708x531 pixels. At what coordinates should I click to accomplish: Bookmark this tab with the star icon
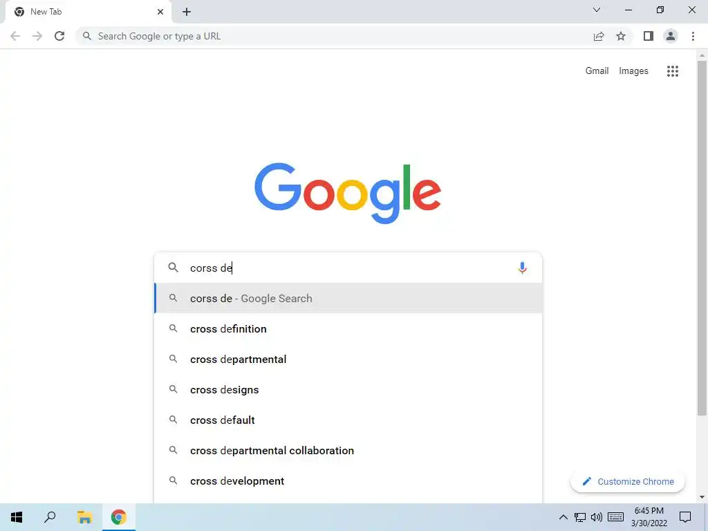[x=621, y=36]
